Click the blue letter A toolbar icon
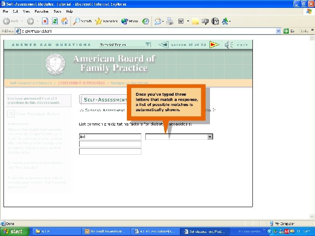 pos(225,21)
